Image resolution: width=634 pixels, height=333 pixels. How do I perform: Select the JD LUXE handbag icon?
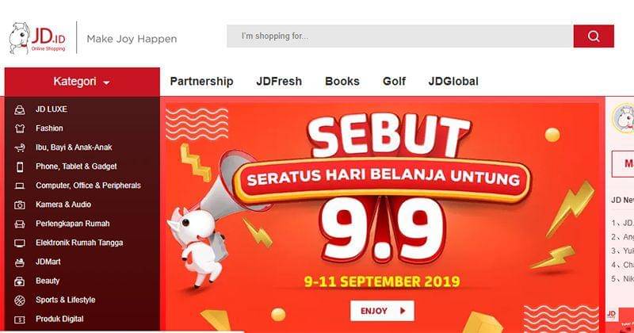pos(20,109)
